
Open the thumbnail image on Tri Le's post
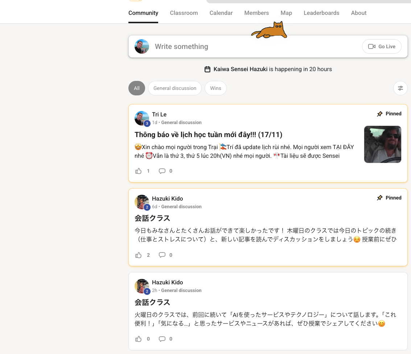pos(382,144)
